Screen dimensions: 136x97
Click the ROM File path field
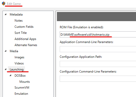[98, 34]
